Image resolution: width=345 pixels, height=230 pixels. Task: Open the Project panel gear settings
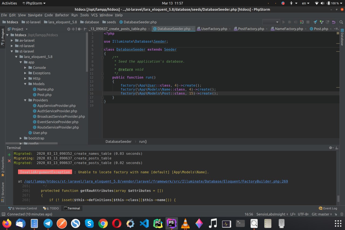pos(80,29)
